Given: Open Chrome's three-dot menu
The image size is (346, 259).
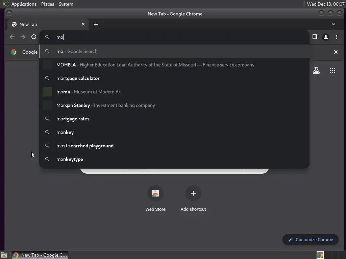Looking at the screenshot, I should [x=337, y=37].
